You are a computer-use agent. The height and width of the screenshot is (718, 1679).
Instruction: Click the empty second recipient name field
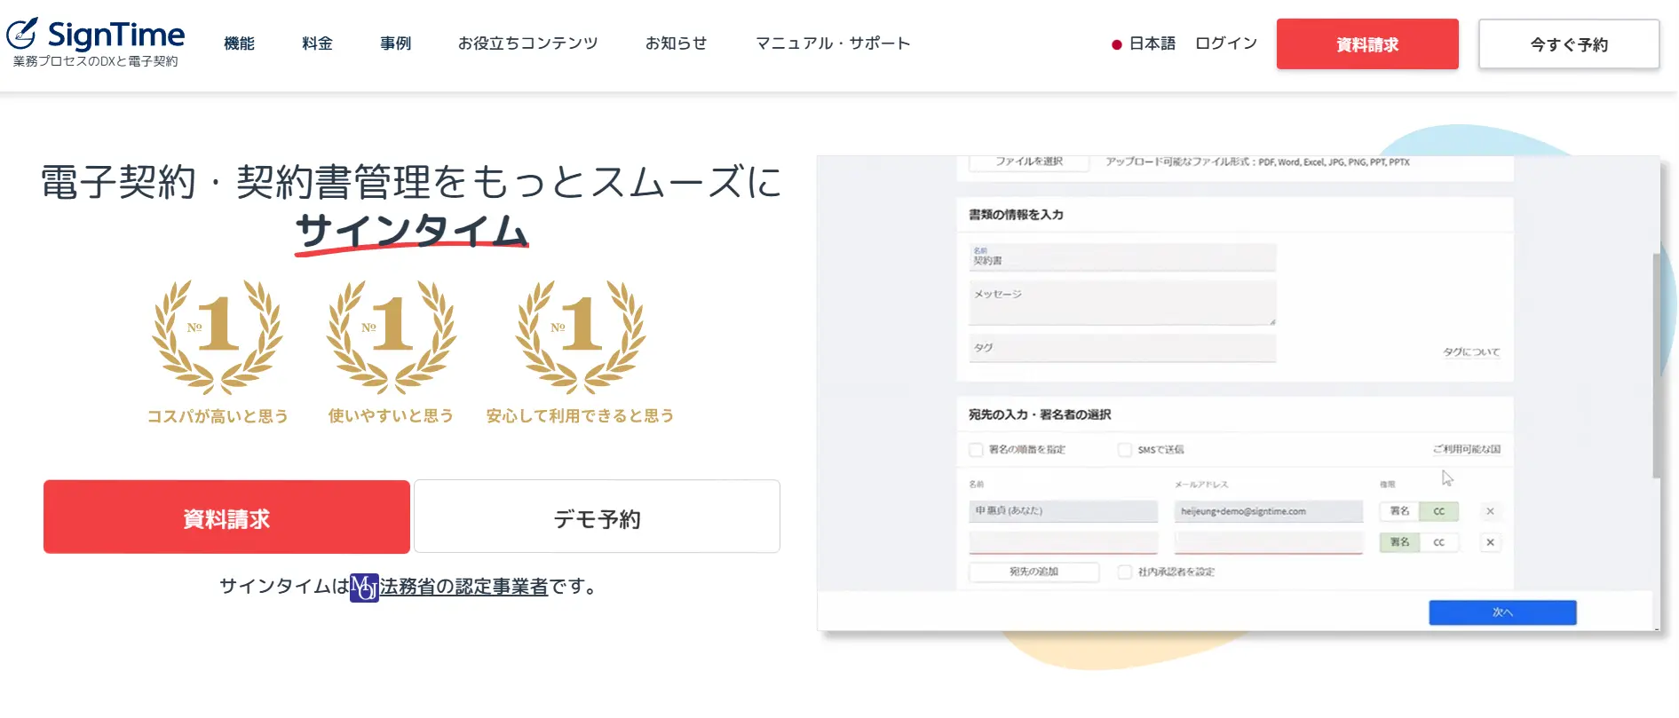pos(1064,542)
